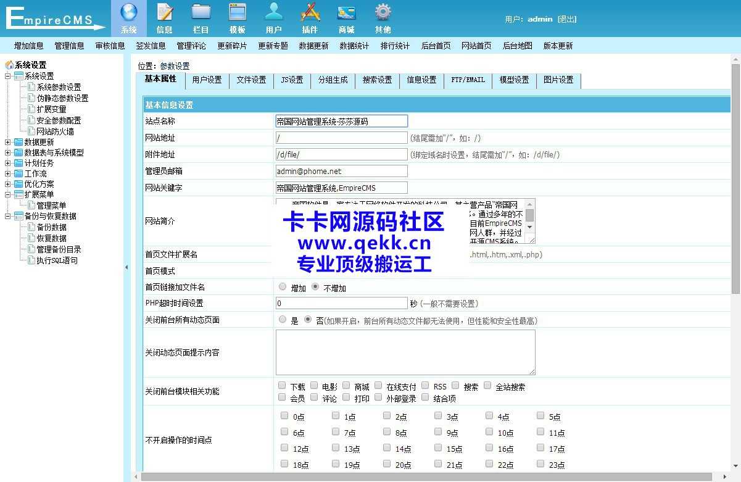Open the 系统 globe icon section

click(129, 18)
